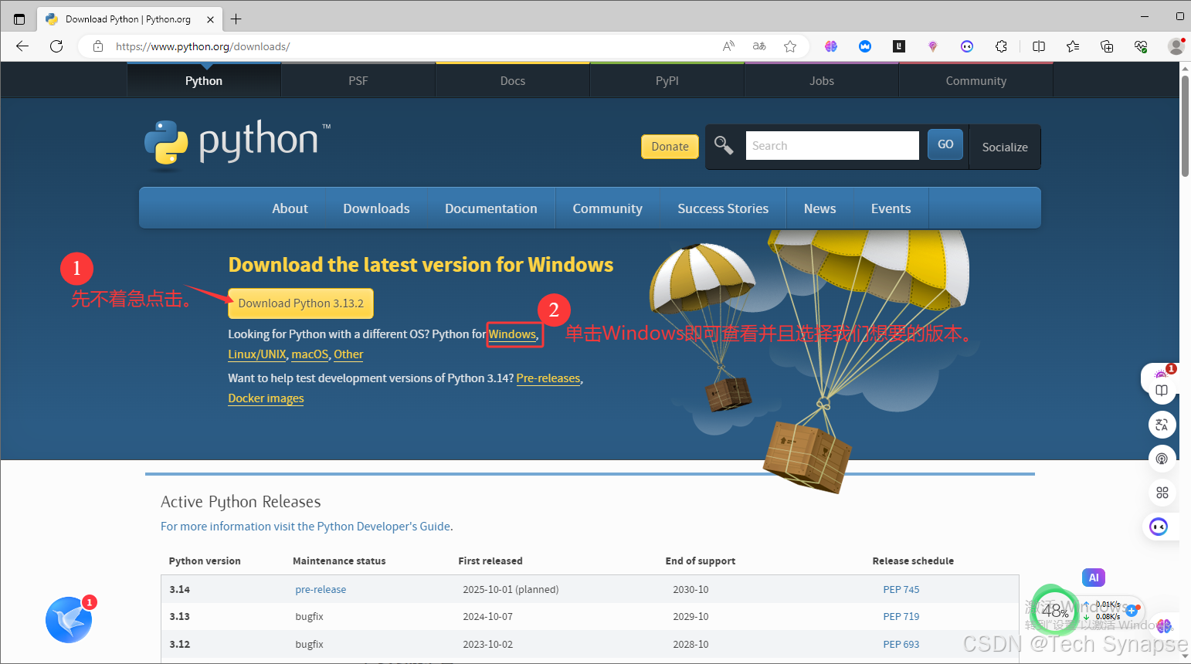Click the Donate button

(x=670, y=147)
